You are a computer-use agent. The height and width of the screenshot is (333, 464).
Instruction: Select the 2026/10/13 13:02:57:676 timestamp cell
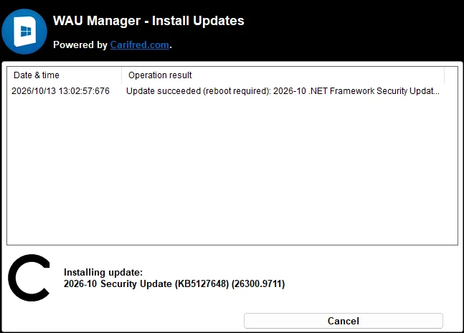tap(60, 91)
